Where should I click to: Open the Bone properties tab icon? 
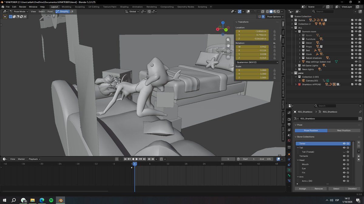[x=289, y=176]
